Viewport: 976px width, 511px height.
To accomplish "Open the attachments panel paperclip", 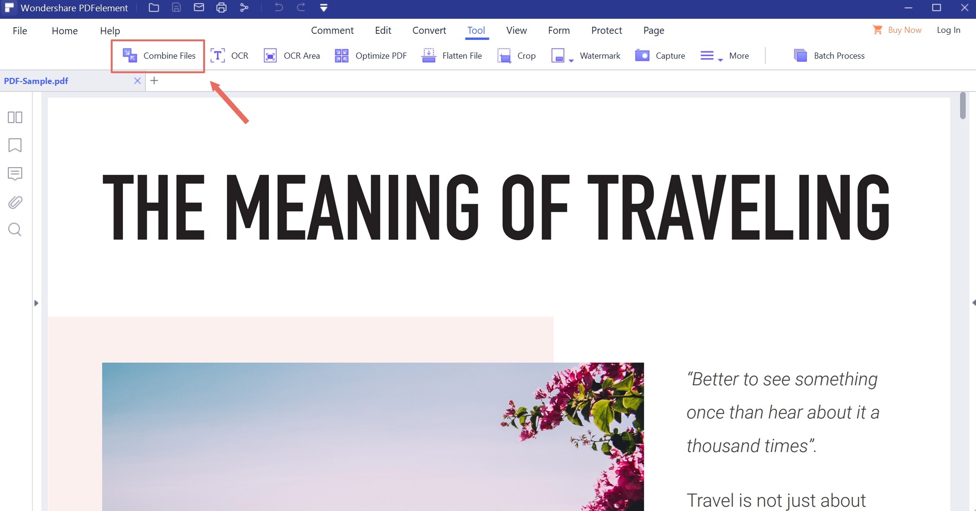I will pyautogui.click(x=15, y=202).
